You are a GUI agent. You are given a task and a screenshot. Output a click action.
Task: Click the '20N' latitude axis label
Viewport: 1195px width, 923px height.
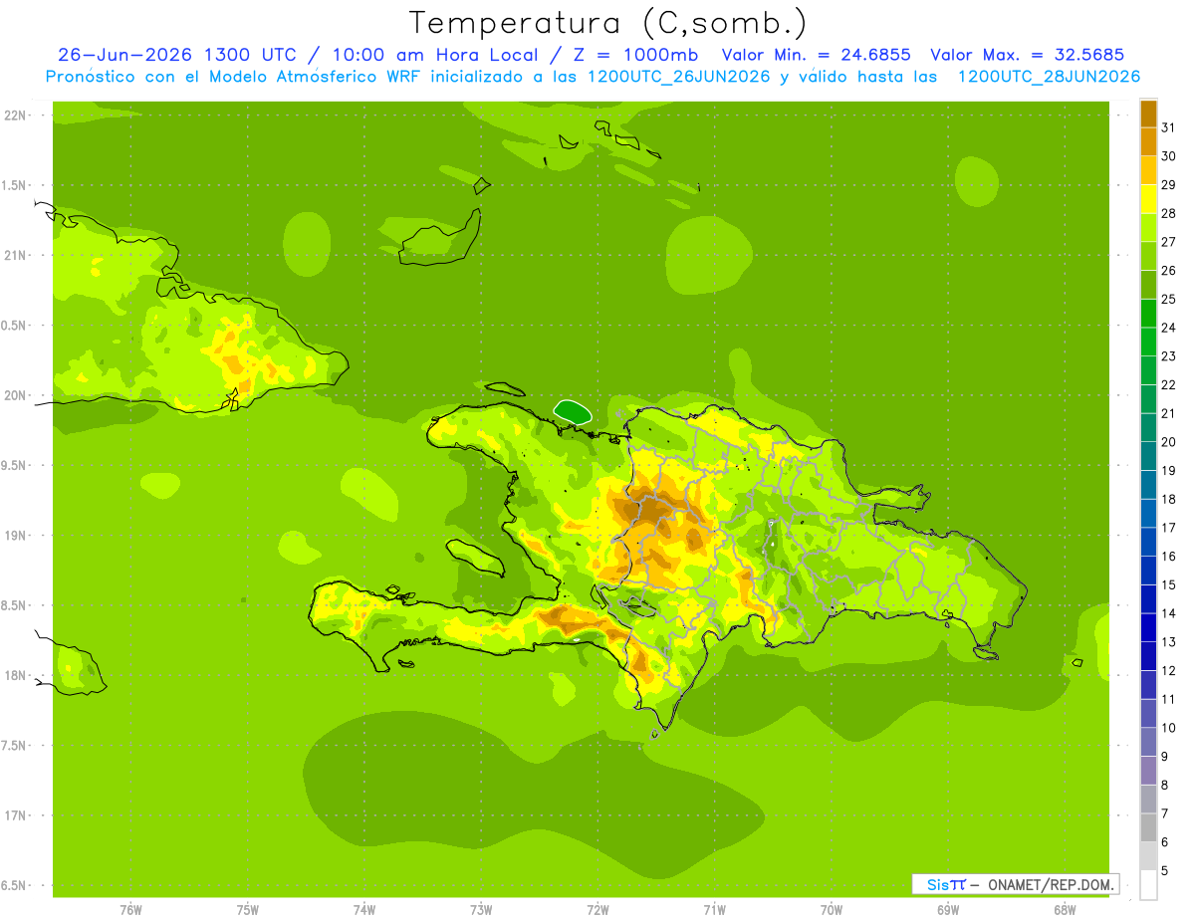click(x=17, y=395)
